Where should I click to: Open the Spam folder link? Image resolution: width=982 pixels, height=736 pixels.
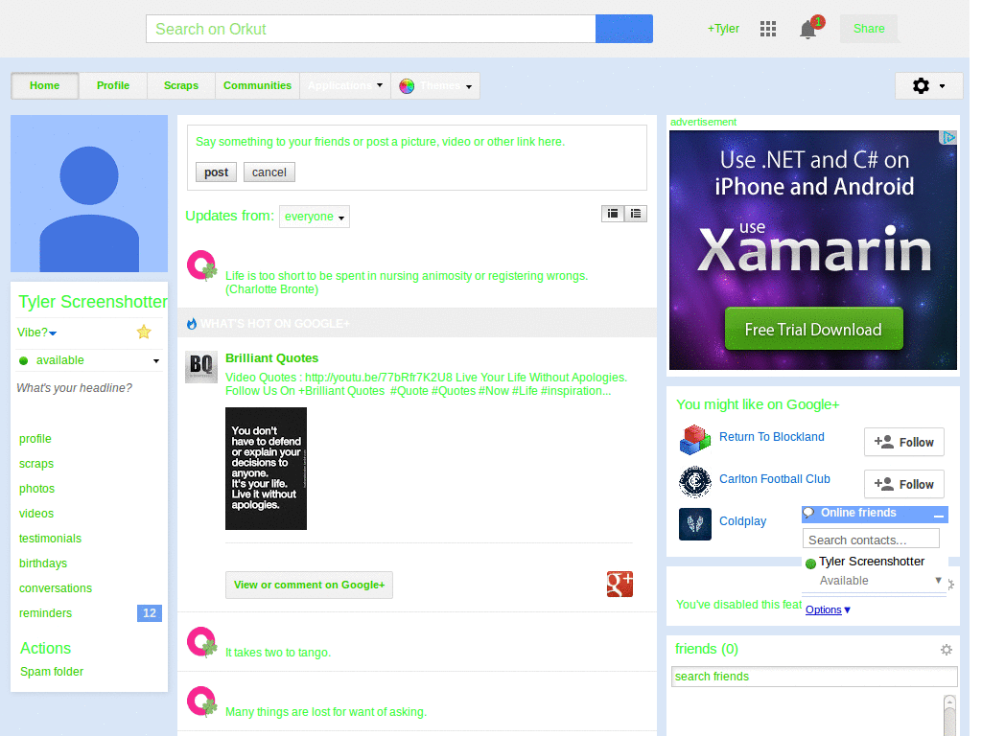52,672
